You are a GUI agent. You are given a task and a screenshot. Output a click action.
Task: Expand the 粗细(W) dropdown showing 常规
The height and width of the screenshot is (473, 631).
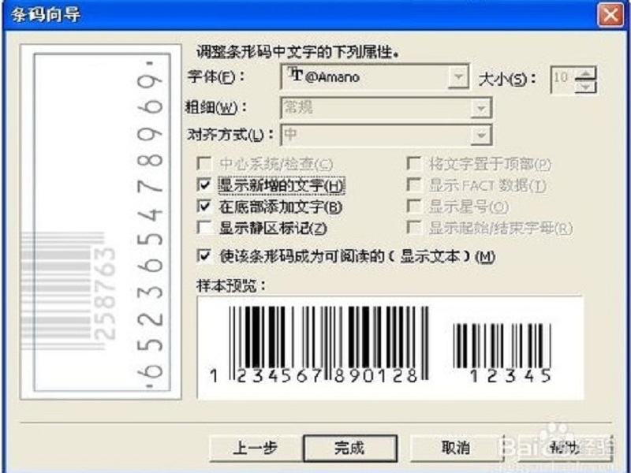pyautogui.click(x=480, y=108)
